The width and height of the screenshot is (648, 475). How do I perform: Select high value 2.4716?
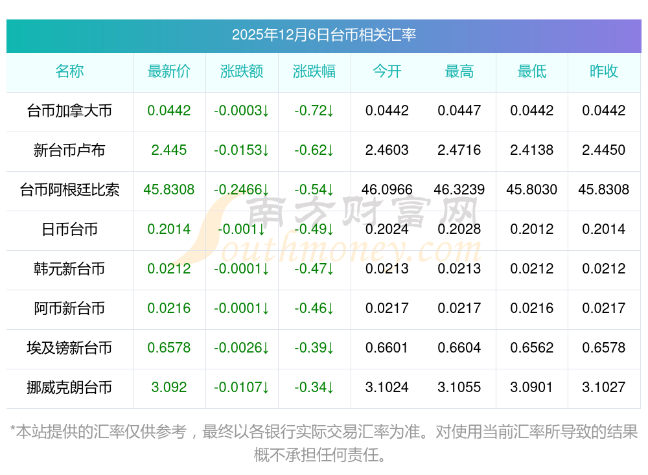(x=459, y=150)
